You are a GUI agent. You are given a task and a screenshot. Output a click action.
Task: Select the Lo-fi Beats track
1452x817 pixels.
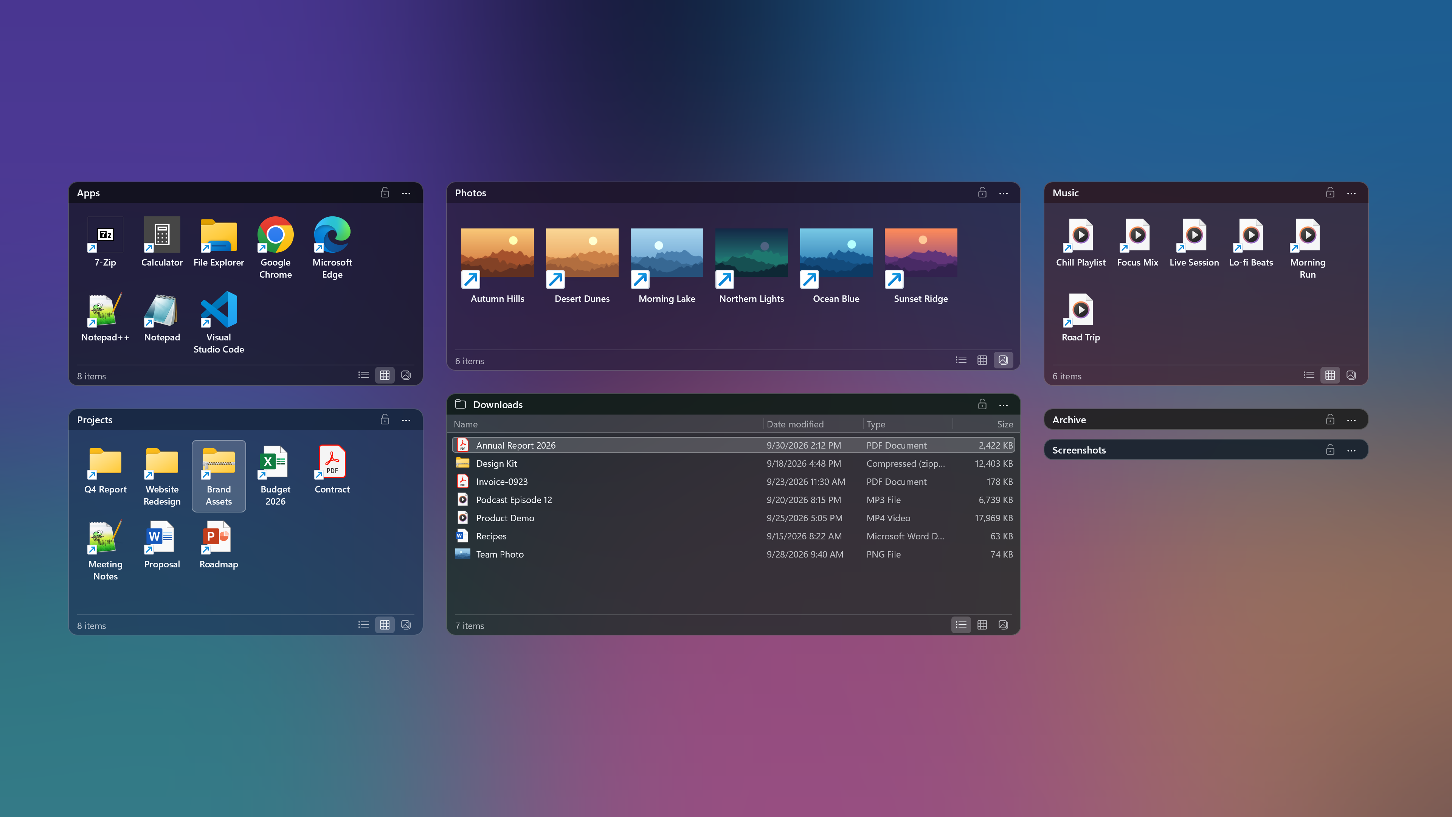[x=1251, y=242]
